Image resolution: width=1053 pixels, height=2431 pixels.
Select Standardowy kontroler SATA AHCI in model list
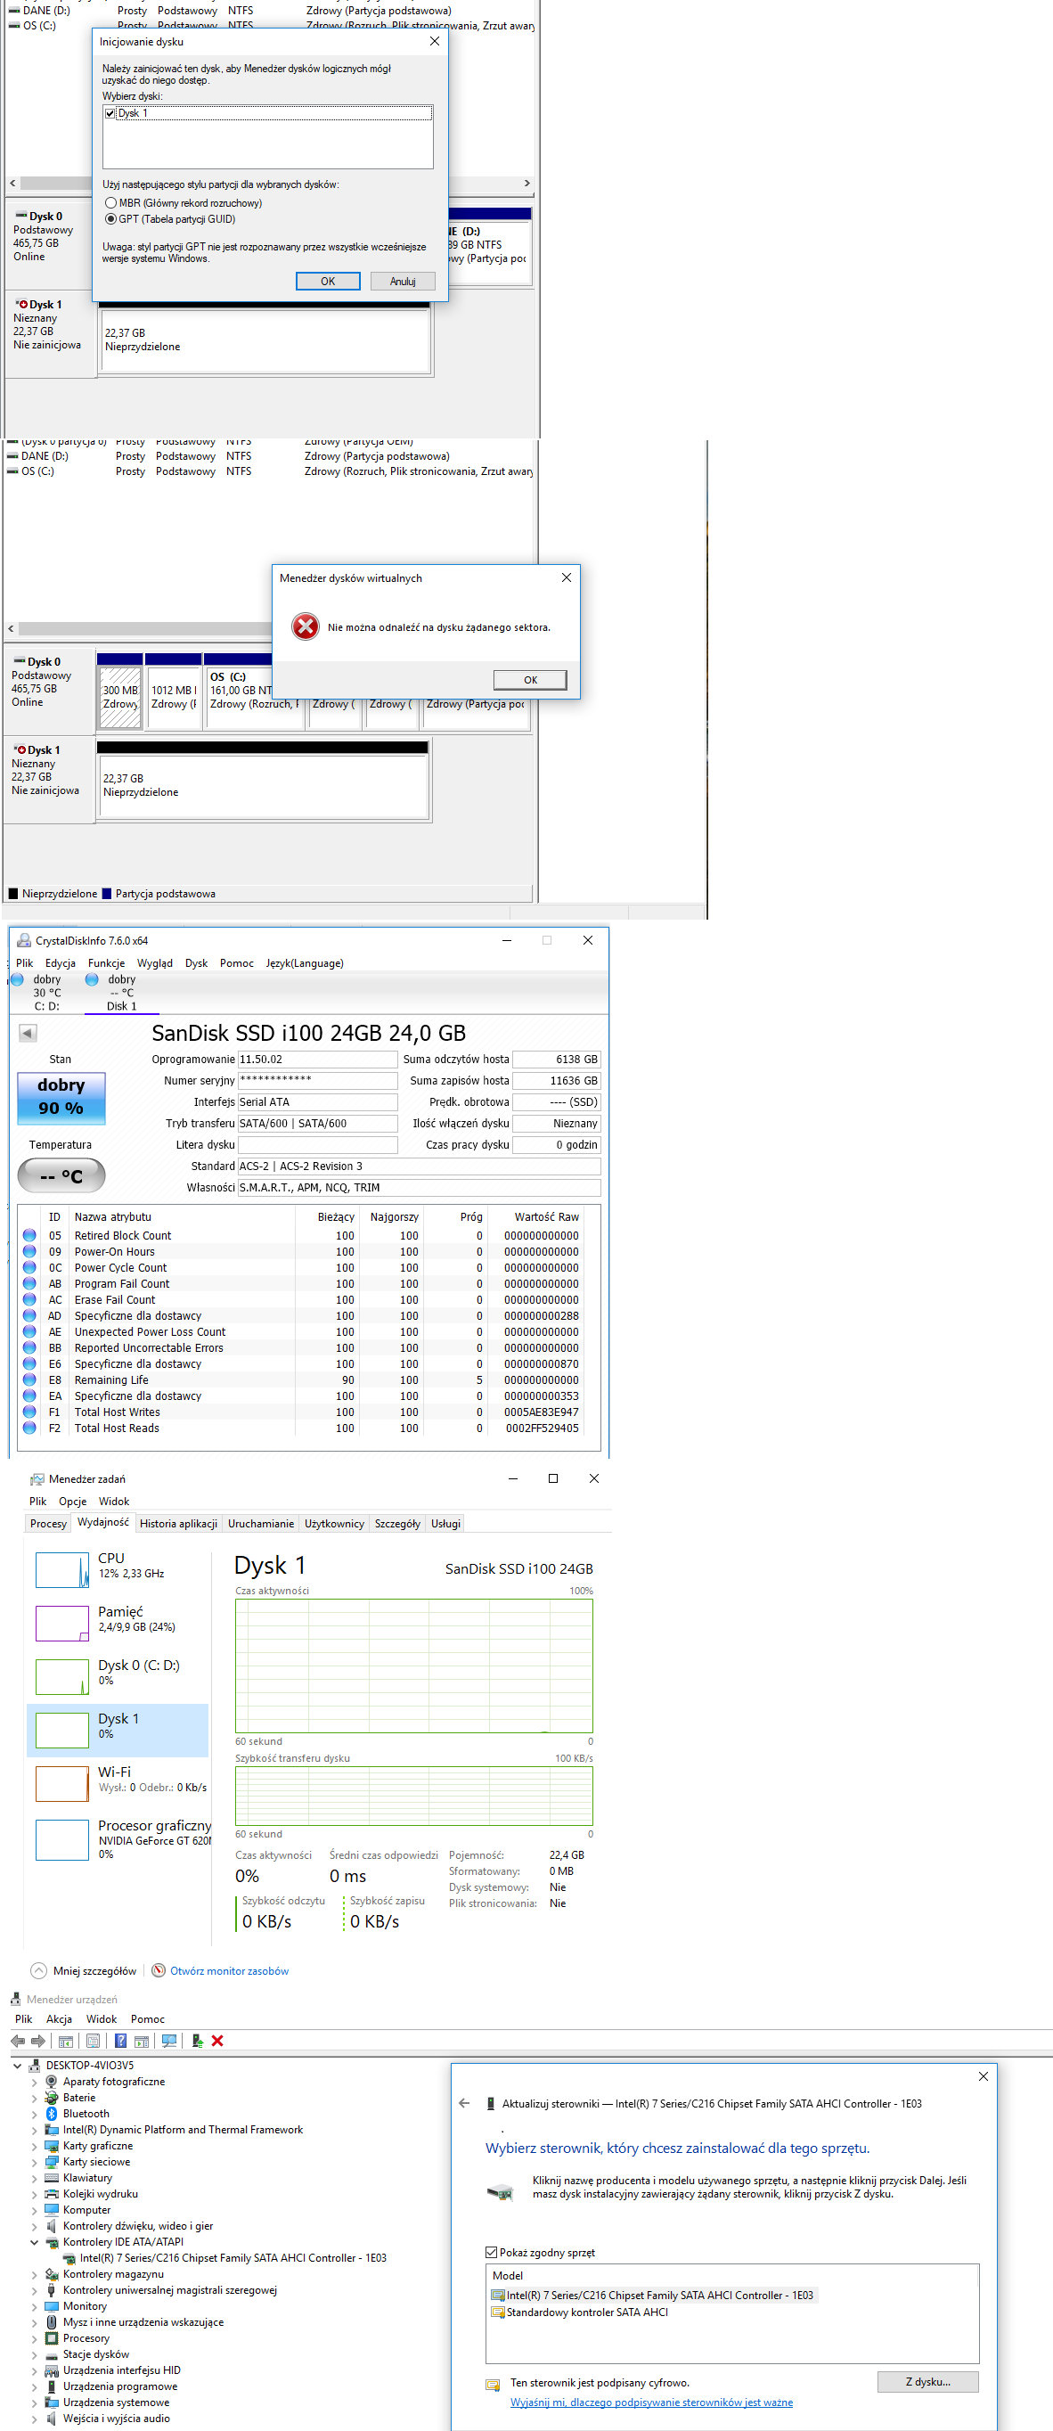coord(587,2312)
